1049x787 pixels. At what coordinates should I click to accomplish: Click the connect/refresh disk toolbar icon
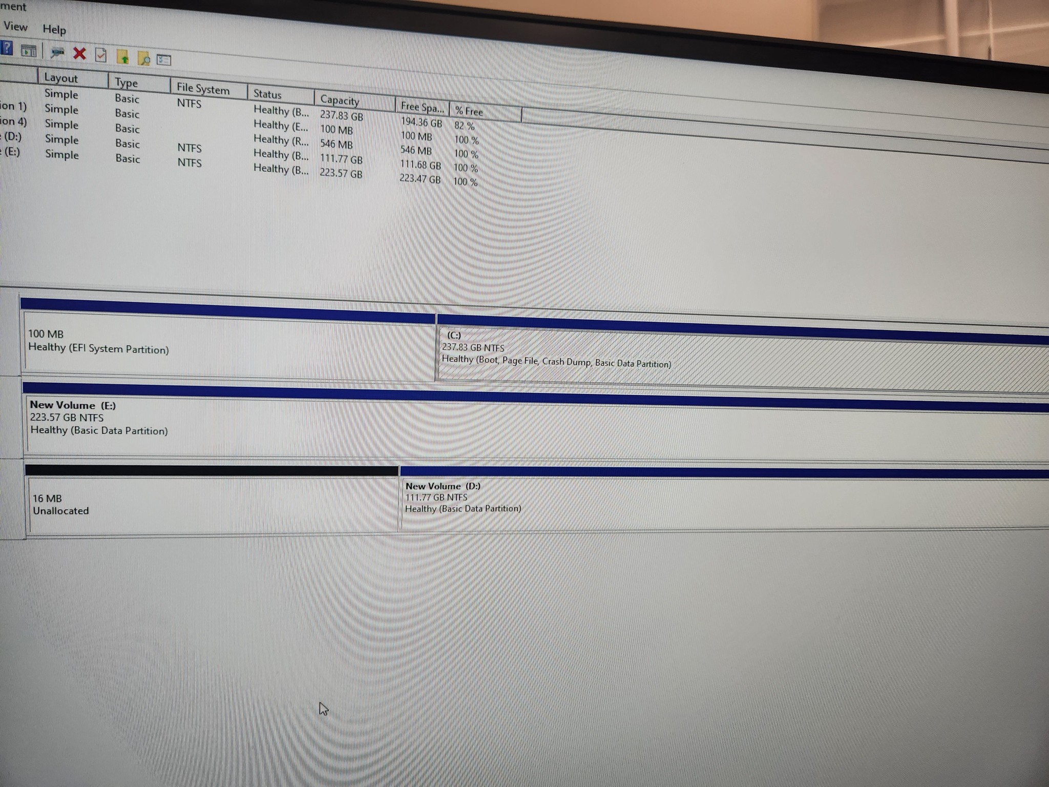click(57, 52)
